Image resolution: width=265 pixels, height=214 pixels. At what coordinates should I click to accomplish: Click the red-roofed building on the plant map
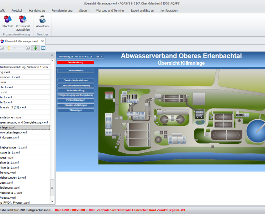[109, 95]
